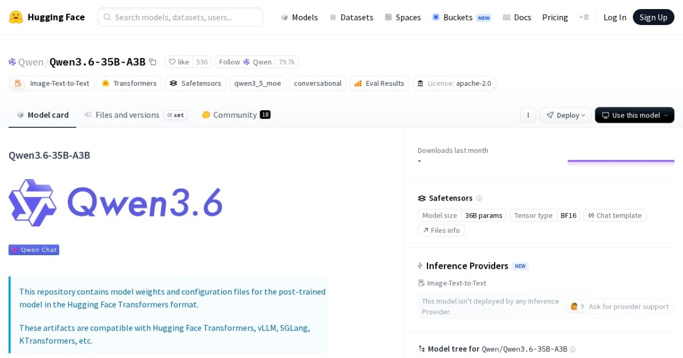Open Files info link

click(x=441, y=230)
